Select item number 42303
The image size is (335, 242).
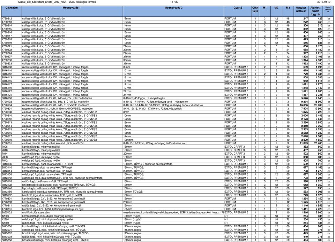pyautogui.click(x=5, y=223)
